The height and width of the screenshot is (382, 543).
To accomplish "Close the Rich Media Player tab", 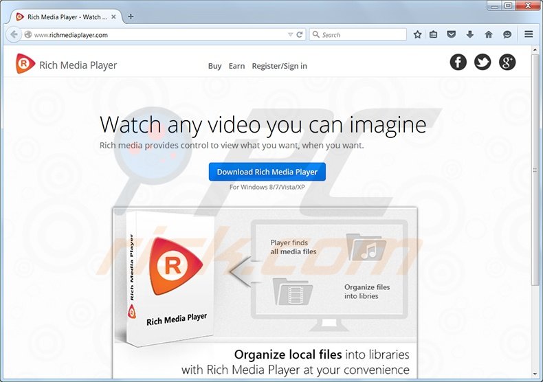I will tap(113, 16).
